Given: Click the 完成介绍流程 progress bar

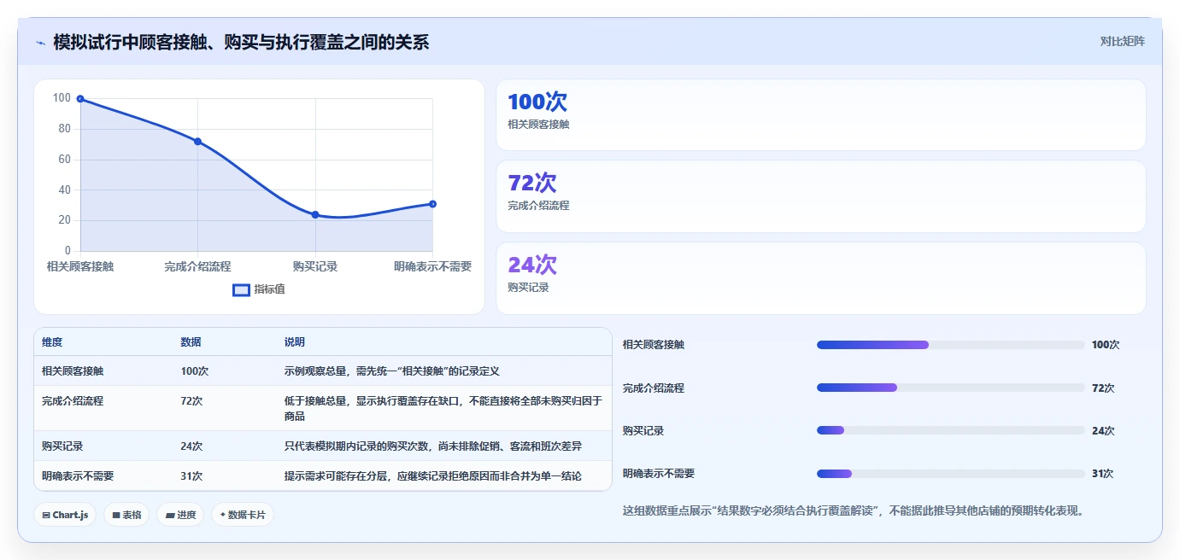Looking at the screenshot, I should coord(950,388).
